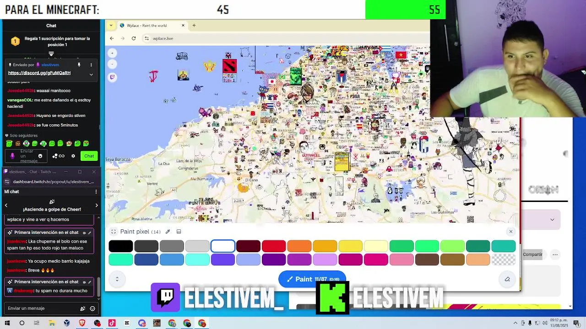The width and height of the screenshot is (586, 329).
Task: Open the dropdown chevron in the right side panel
Action: point(552,220)
